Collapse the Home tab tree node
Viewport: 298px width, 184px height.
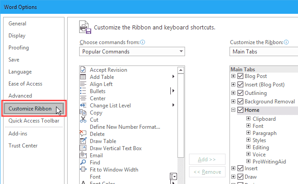pyautogui.click(x=234, y=110)
